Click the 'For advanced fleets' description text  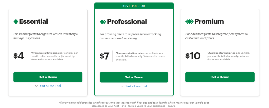click(x=217, y=36)
